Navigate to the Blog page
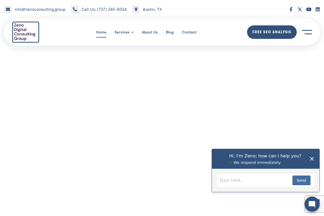Screen dimensions: 324x216 [170, 32]
